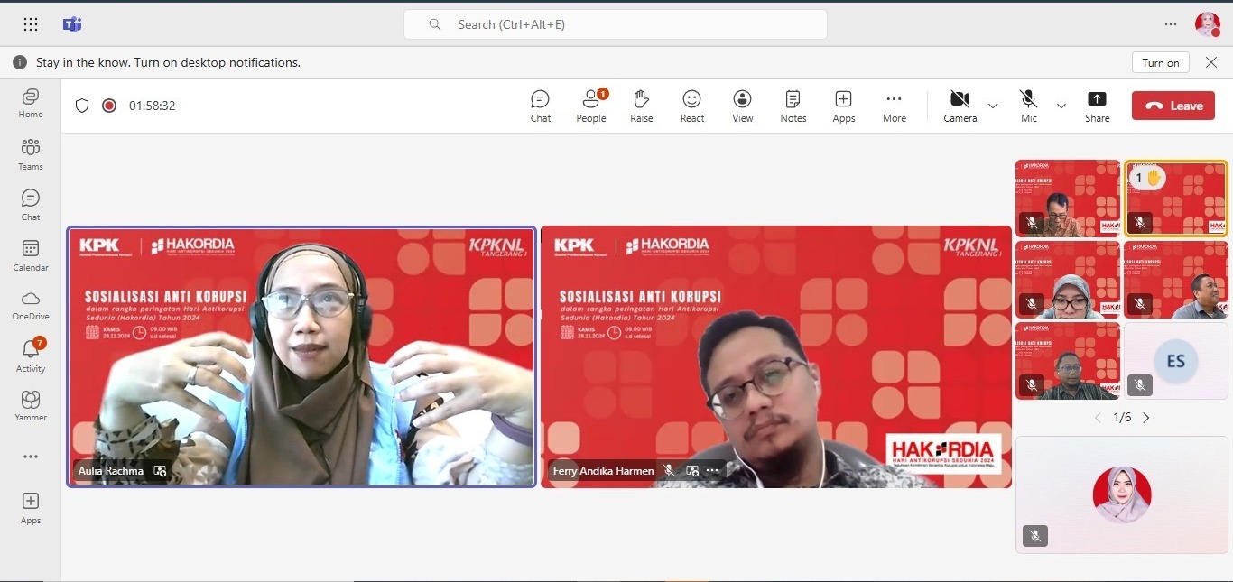Screen dimensions: 1233x582
Task: Open meeting Notes
Action: click(793, 106)
